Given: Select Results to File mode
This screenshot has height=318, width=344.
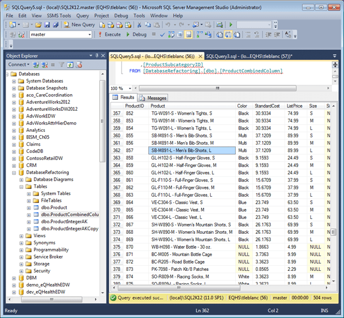Looking at the screenshot, I should point(237,34).
